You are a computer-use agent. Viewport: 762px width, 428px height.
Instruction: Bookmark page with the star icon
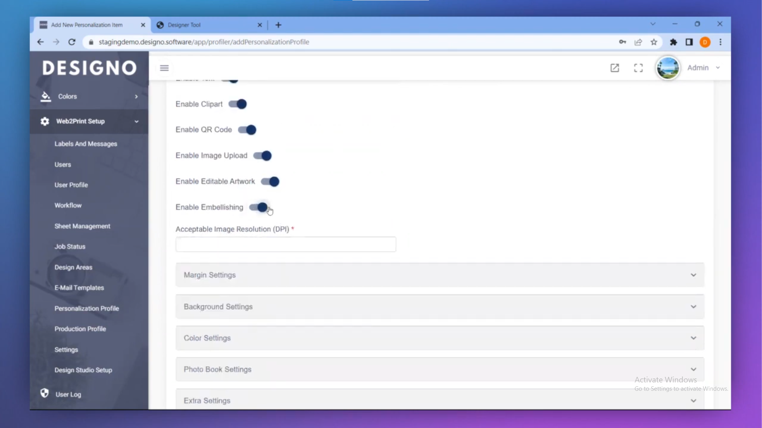654,42
